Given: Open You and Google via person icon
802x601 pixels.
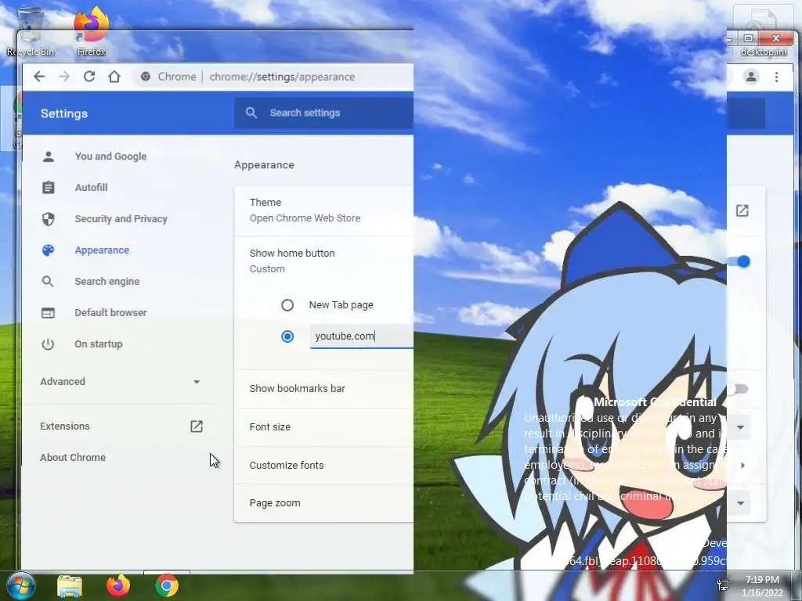Looking at the screenshot, I should point(48,157).
